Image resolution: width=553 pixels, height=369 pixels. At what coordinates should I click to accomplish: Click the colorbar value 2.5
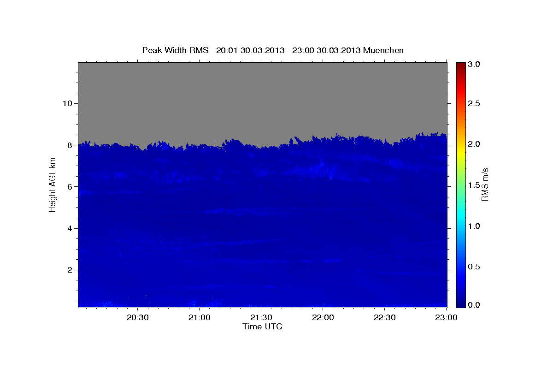[x=474, y=103]
